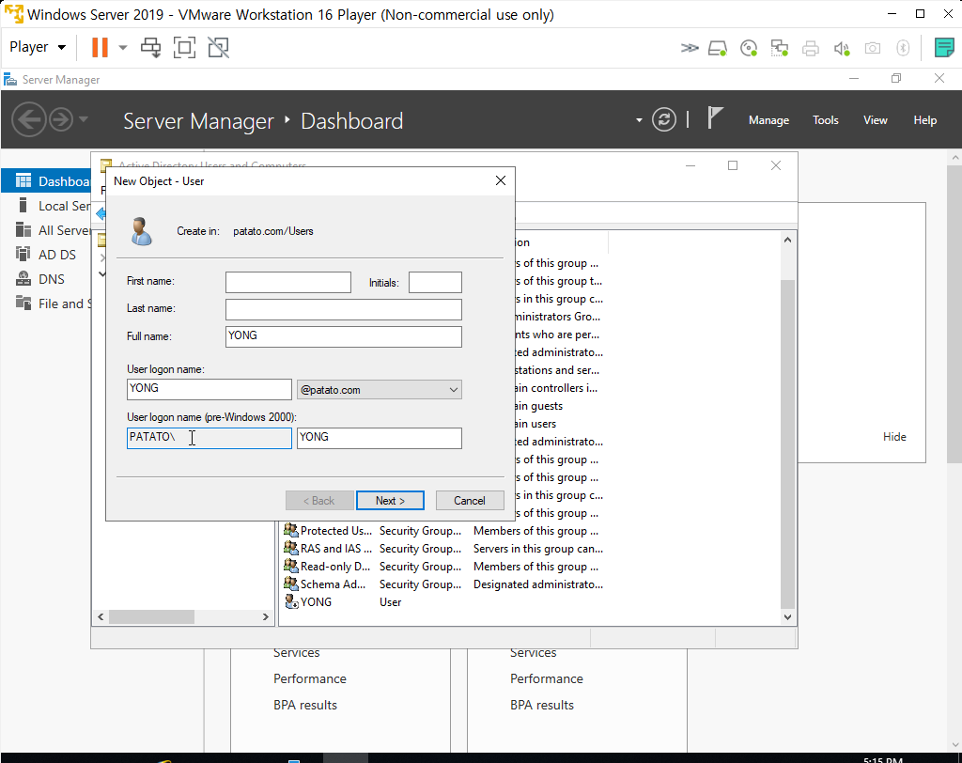Click the Unity mode icon in VMware toolbar
Viewport: 962px width, 763px height.
tap(218, 47)
